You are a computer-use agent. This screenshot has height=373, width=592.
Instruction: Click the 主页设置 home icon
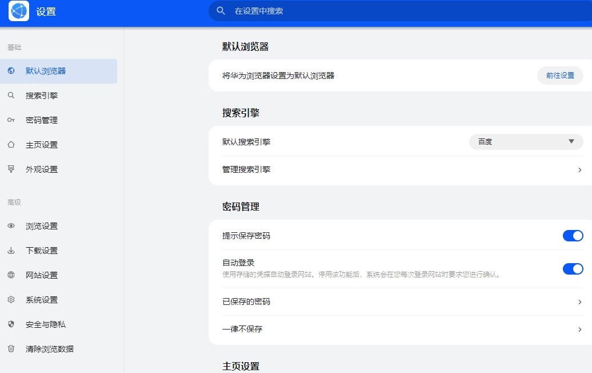pyautogui.click(x=11, y=145)
